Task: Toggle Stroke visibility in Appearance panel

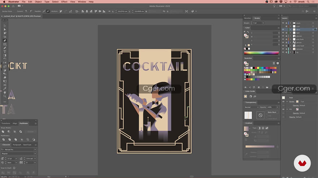Action: 284,101
